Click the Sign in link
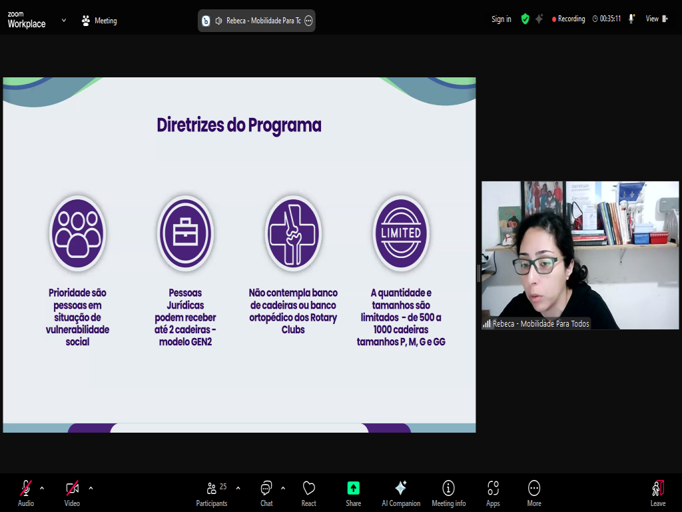The height and width of the screenshot is (512, 682). pyautogui.click(x=501, y=19)
